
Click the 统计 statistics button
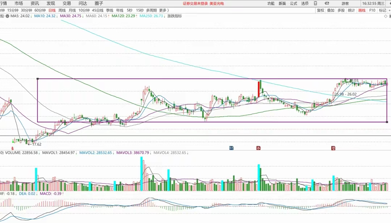click(351, 10)
